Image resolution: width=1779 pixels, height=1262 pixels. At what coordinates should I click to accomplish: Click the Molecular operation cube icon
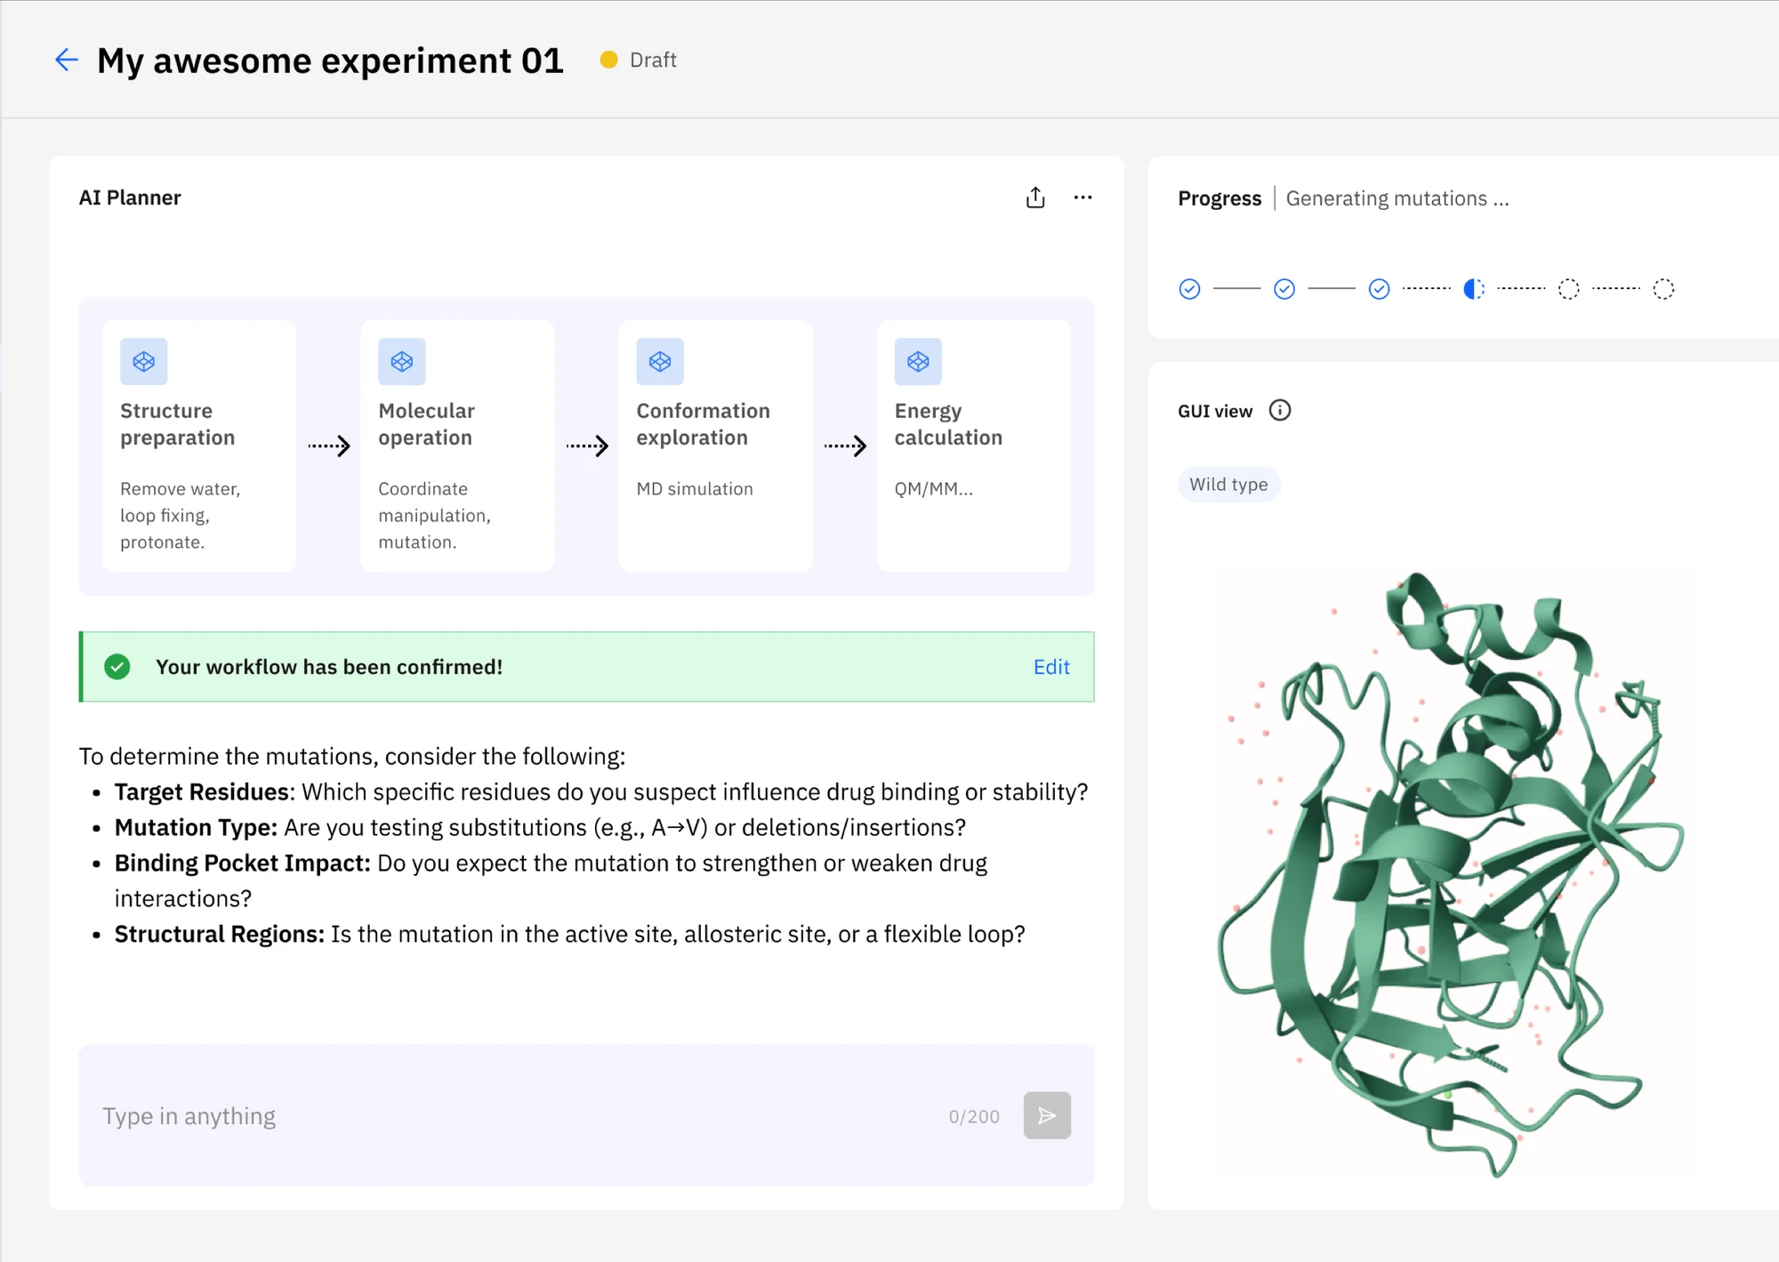402,361
